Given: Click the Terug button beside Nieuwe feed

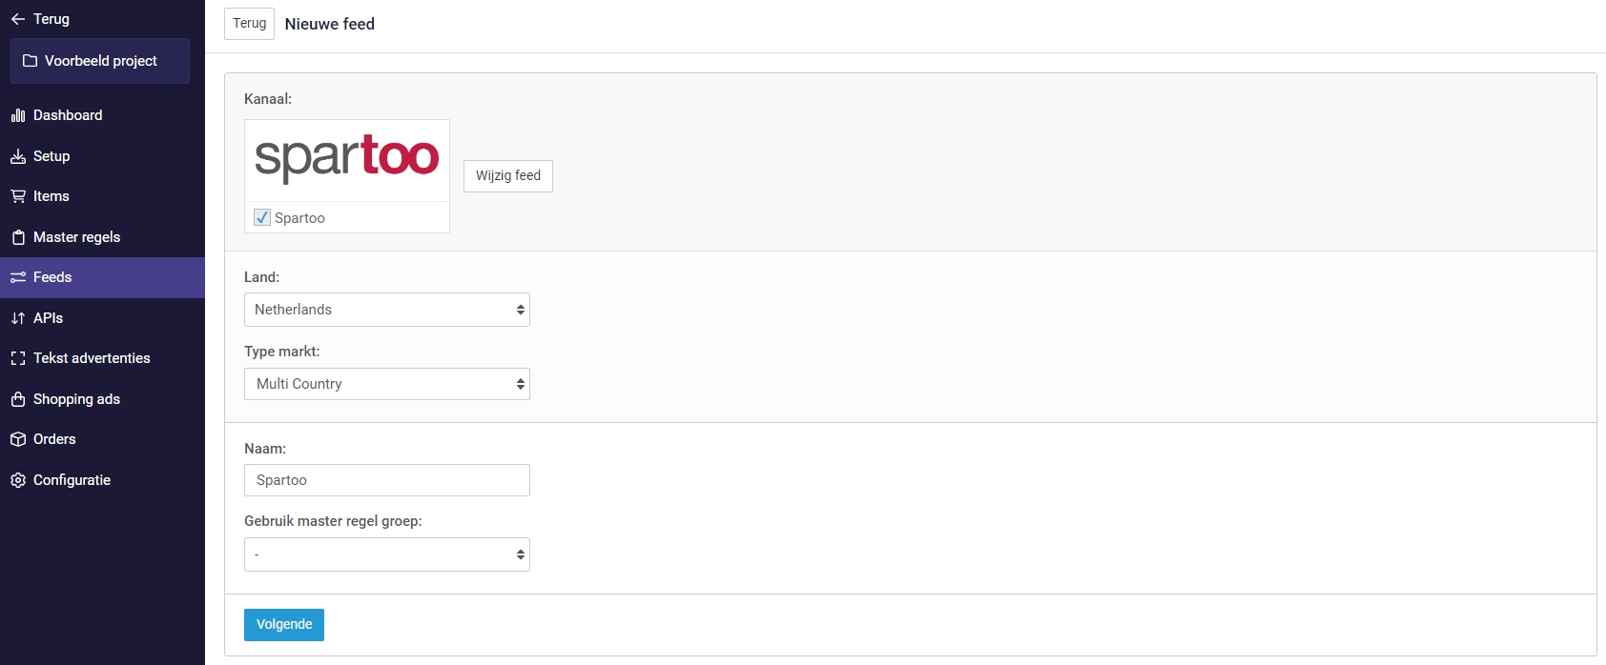Looking at the screenshot, I should [249, 24].
